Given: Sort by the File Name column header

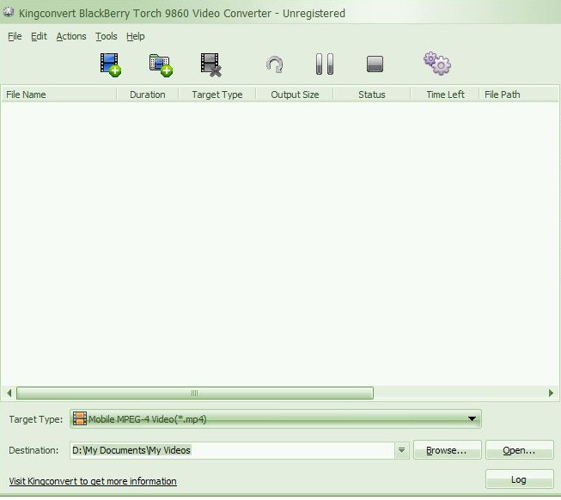Looking at the screenshot, I should coord(59,95).
